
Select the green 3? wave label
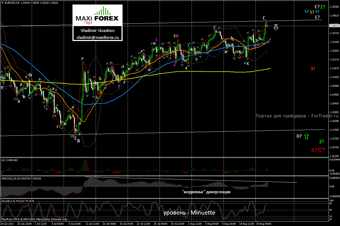click(322, 142)
